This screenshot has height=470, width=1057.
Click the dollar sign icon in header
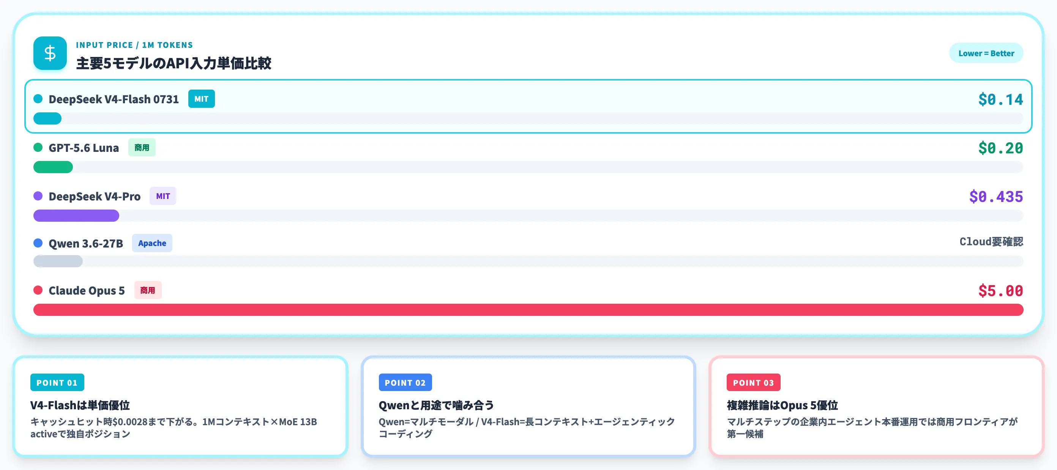50,53
